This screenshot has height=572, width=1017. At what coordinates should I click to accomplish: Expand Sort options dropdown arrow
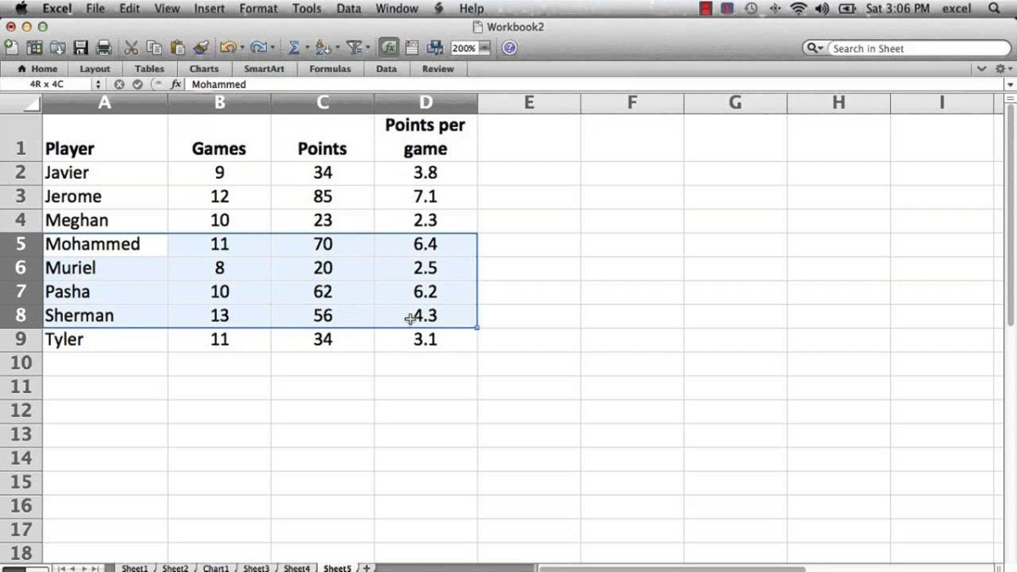[337, 48]
